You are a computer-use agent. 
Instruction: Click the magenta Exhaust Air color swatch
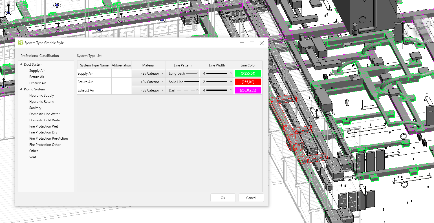click(x=248, y=90)
